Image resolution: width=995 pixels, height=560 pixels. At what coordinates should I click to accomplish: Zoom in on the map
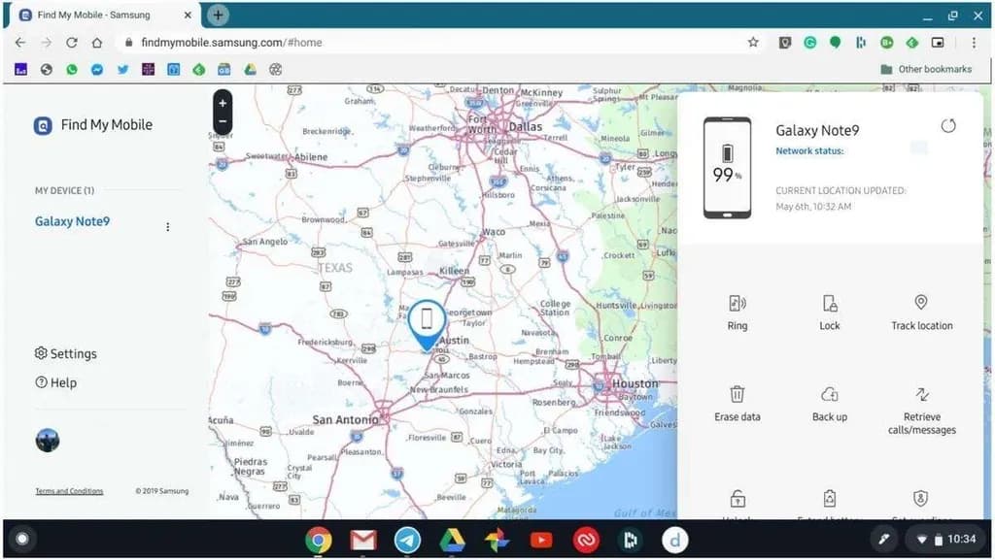pyautogui.click(x=223, y=103)
